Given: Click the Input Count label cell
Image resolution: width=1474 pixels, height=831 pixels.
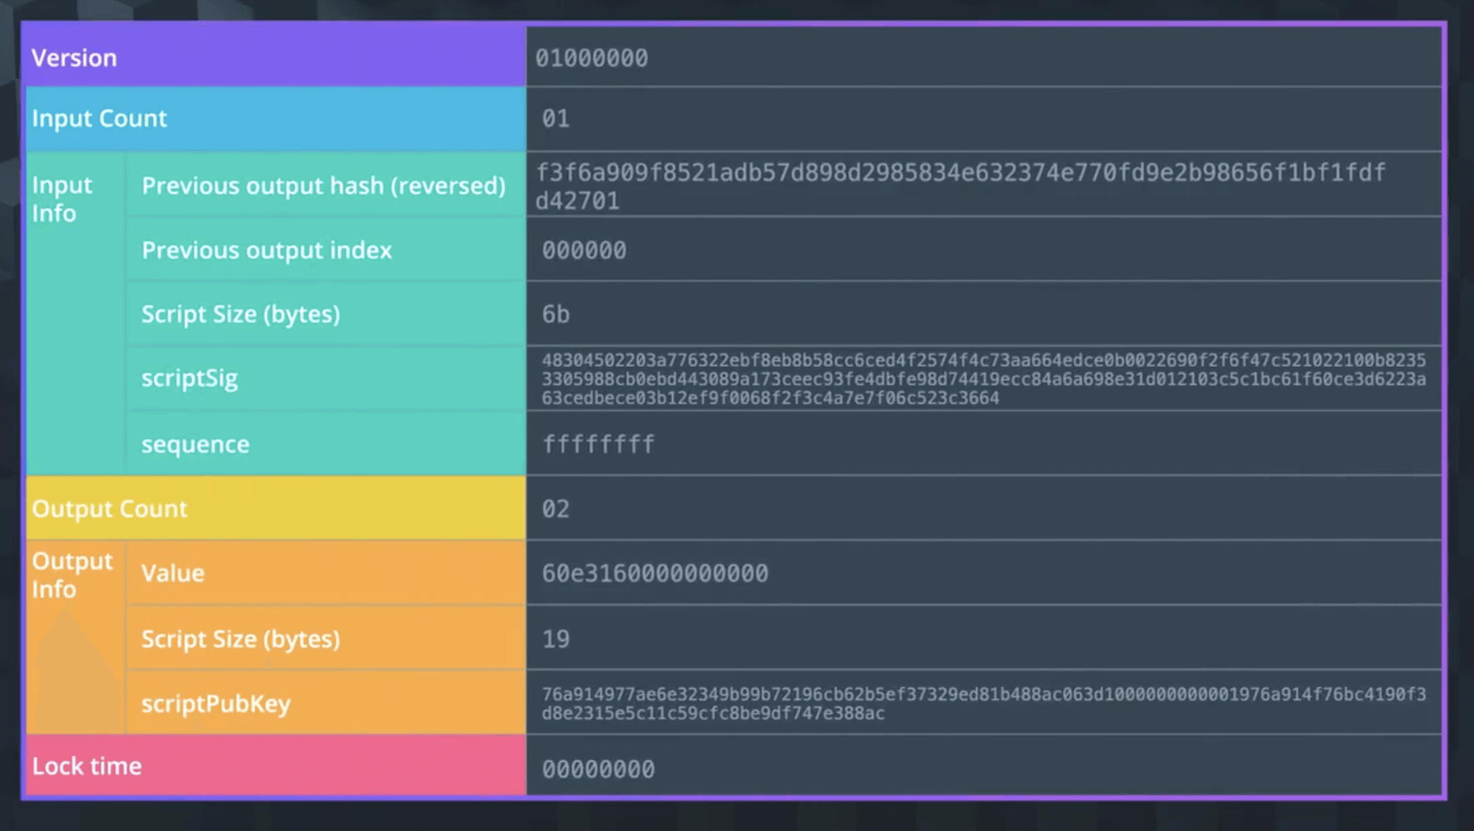Looking at the screenshot, I should click(x=99, y=119).
